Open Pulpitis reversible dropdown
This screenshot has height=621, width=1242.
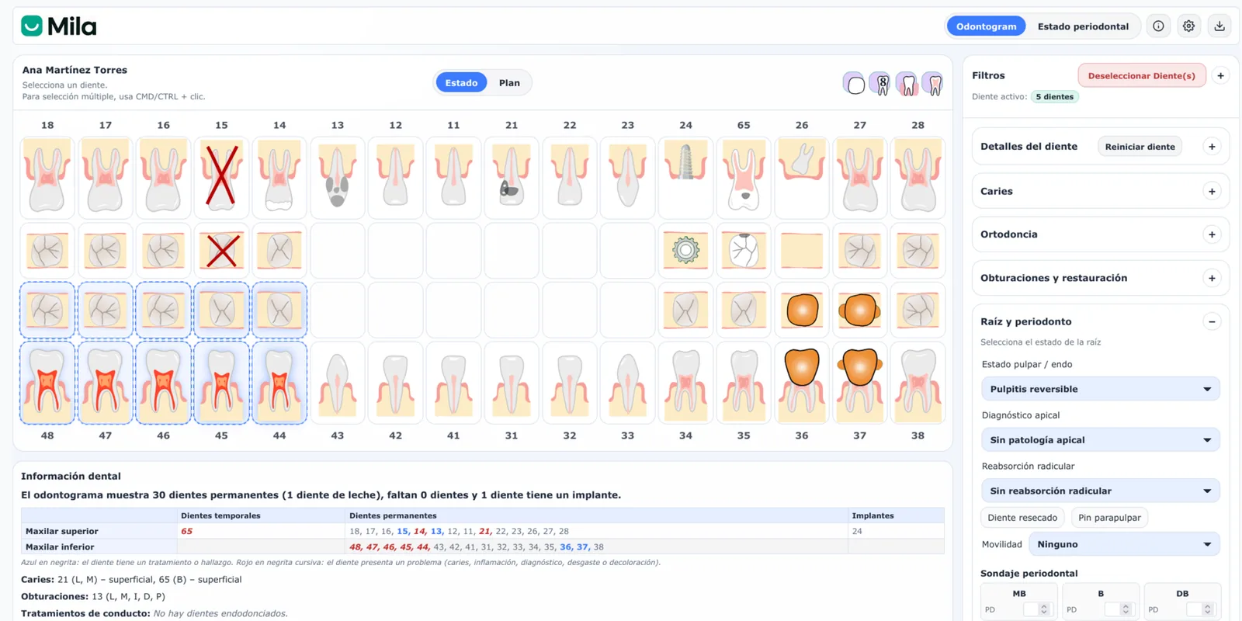[1100, 389]
